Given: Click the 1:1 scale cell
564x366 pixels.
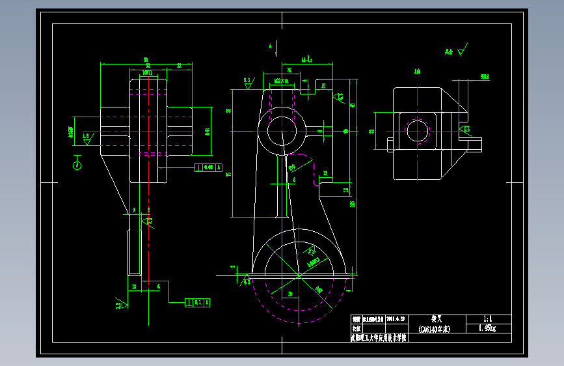Looking at the screenshot, I should coord(488,319).
